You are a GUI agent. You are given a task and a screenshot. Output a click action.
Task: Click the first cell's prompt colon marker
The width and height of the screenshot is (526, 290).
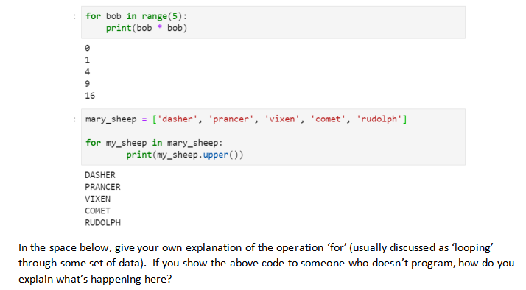click(74, 16)
